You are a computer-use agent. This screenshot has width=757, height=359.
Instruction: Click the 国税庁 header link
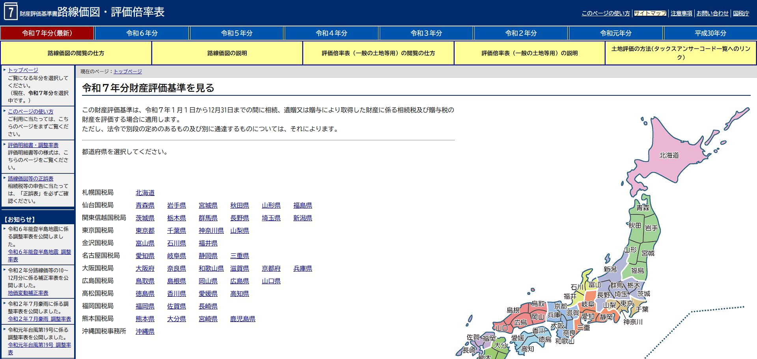(741, 13)
